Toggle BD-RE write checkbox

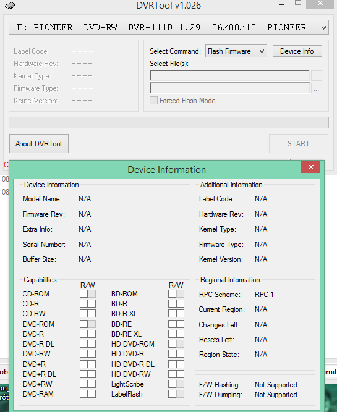[x=180, y=324]
